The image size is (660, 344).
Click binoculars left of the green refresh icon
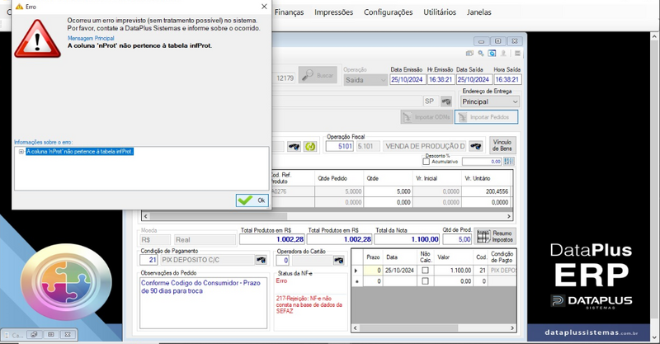(294, 147)
